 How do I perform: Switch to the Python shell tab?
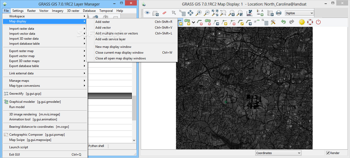coord(96,146)
